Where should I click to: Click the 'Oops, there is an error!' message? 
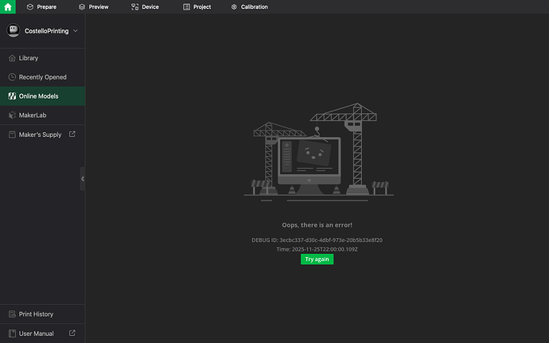click(317, 225)
